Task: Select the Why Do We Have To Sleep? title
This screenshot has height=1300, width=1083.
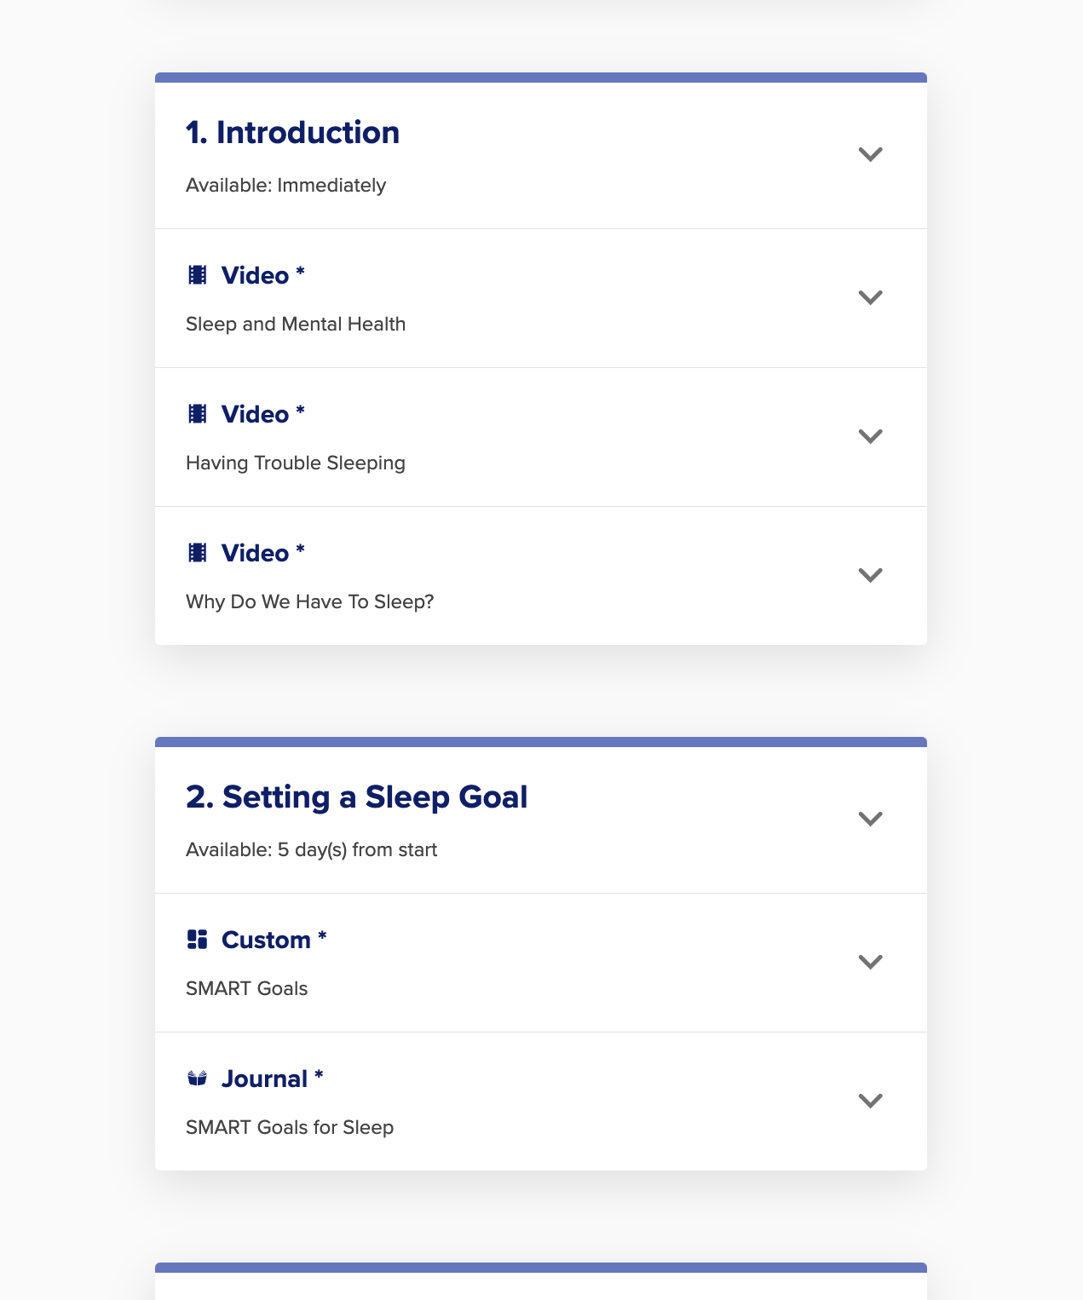Action: point(310,602)
